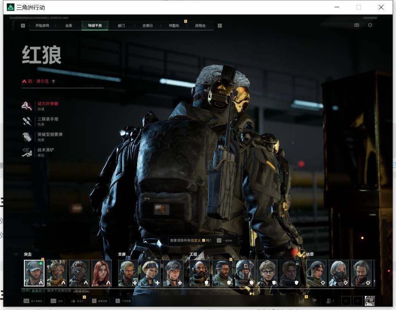
Task: Click the 动力外骨骼 skill name
Action: (x=48, y=104)
